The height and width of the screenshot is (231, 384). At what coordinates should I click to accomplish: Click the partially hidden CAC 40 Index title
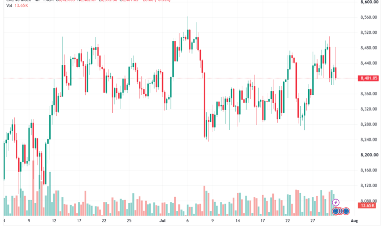[18, 0]
